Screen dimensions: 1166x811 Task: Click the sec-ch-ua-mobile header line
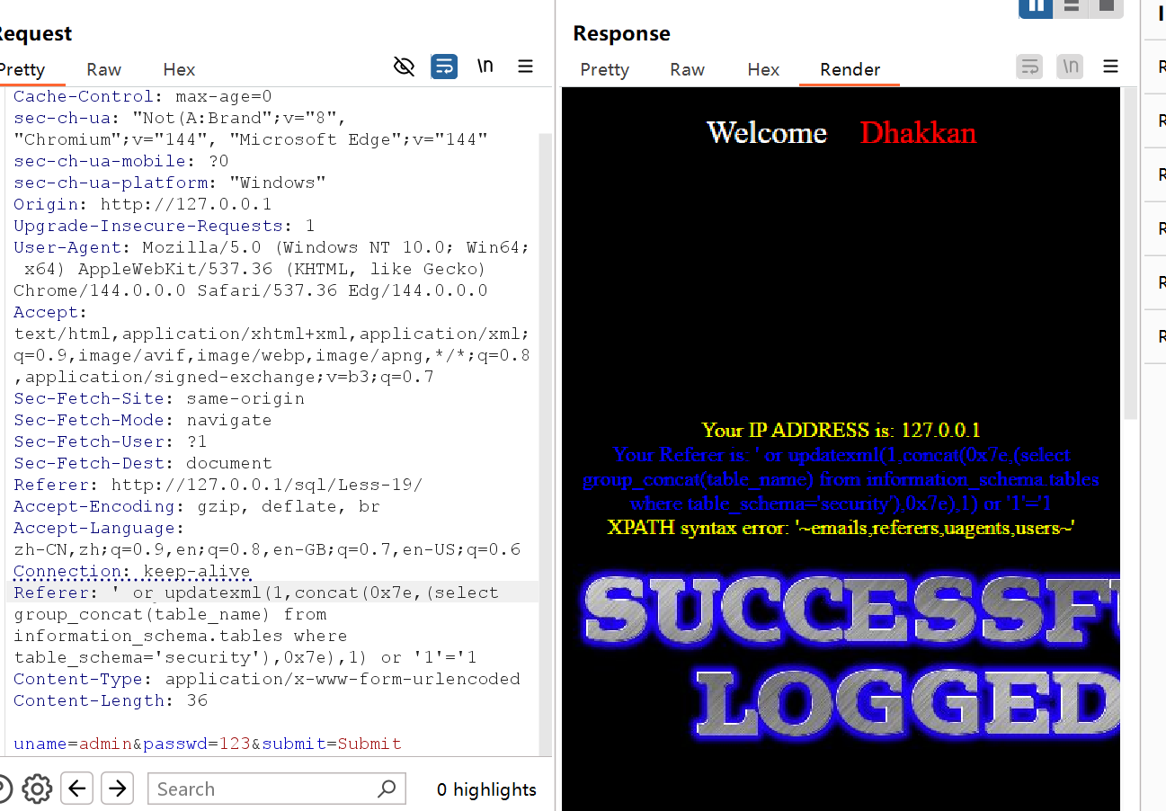pyautogui.click(x=120, y=161)
